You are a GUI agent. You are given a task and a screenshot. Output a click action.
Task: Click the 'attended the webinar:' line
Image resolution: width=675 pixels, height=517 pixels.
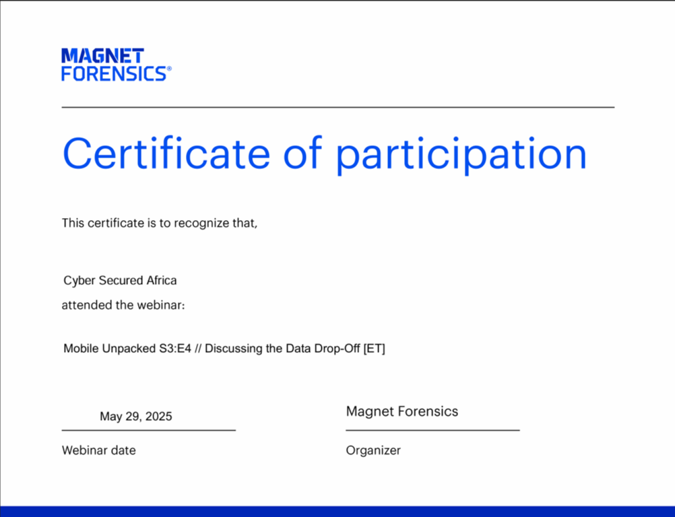point(123,305)
